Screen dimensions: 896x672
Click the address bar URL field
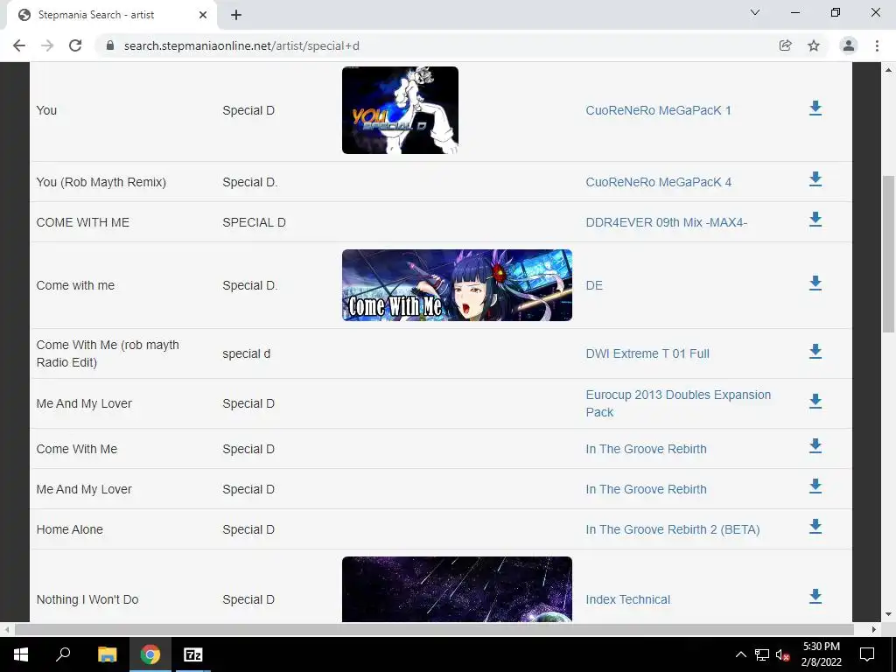tap(440, 45)
